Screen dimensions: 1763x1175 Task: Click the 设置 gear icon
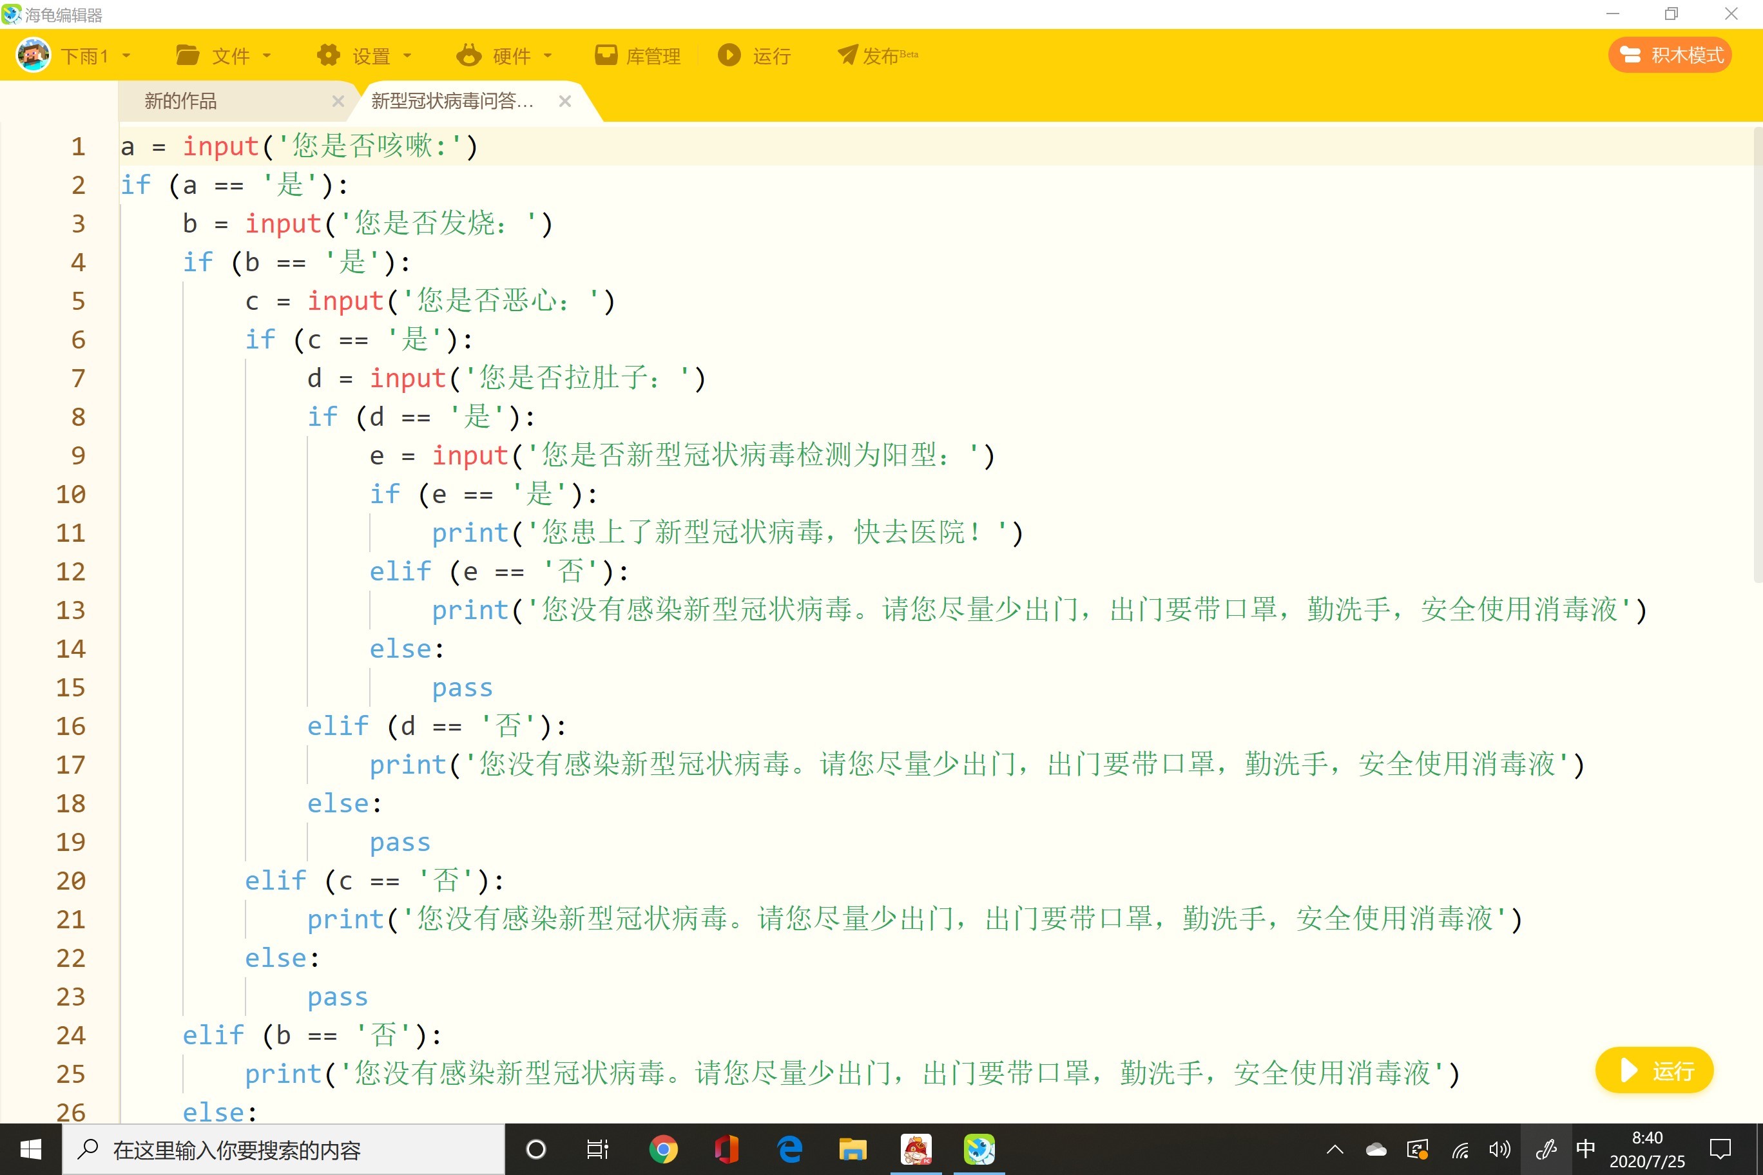(329, 55)
